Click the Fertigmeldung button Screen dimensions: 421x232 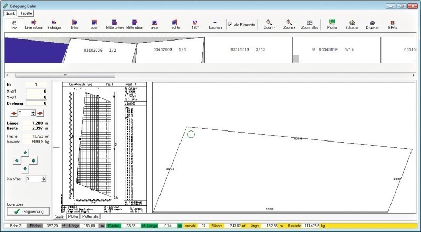[28, 211]
